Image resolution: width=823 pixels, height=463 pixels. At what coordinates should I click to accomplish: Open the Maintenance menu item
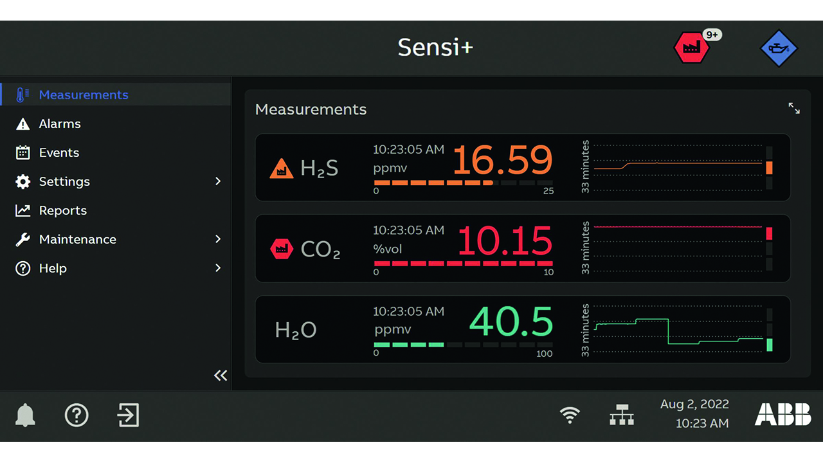[116, 239]
